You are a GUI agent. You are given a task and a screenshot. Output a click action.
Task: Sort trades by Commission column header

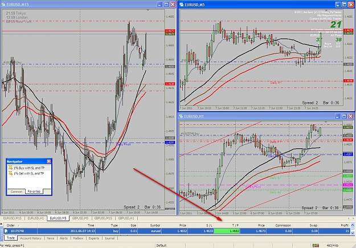pyautogui.click(x=279, y=225)
